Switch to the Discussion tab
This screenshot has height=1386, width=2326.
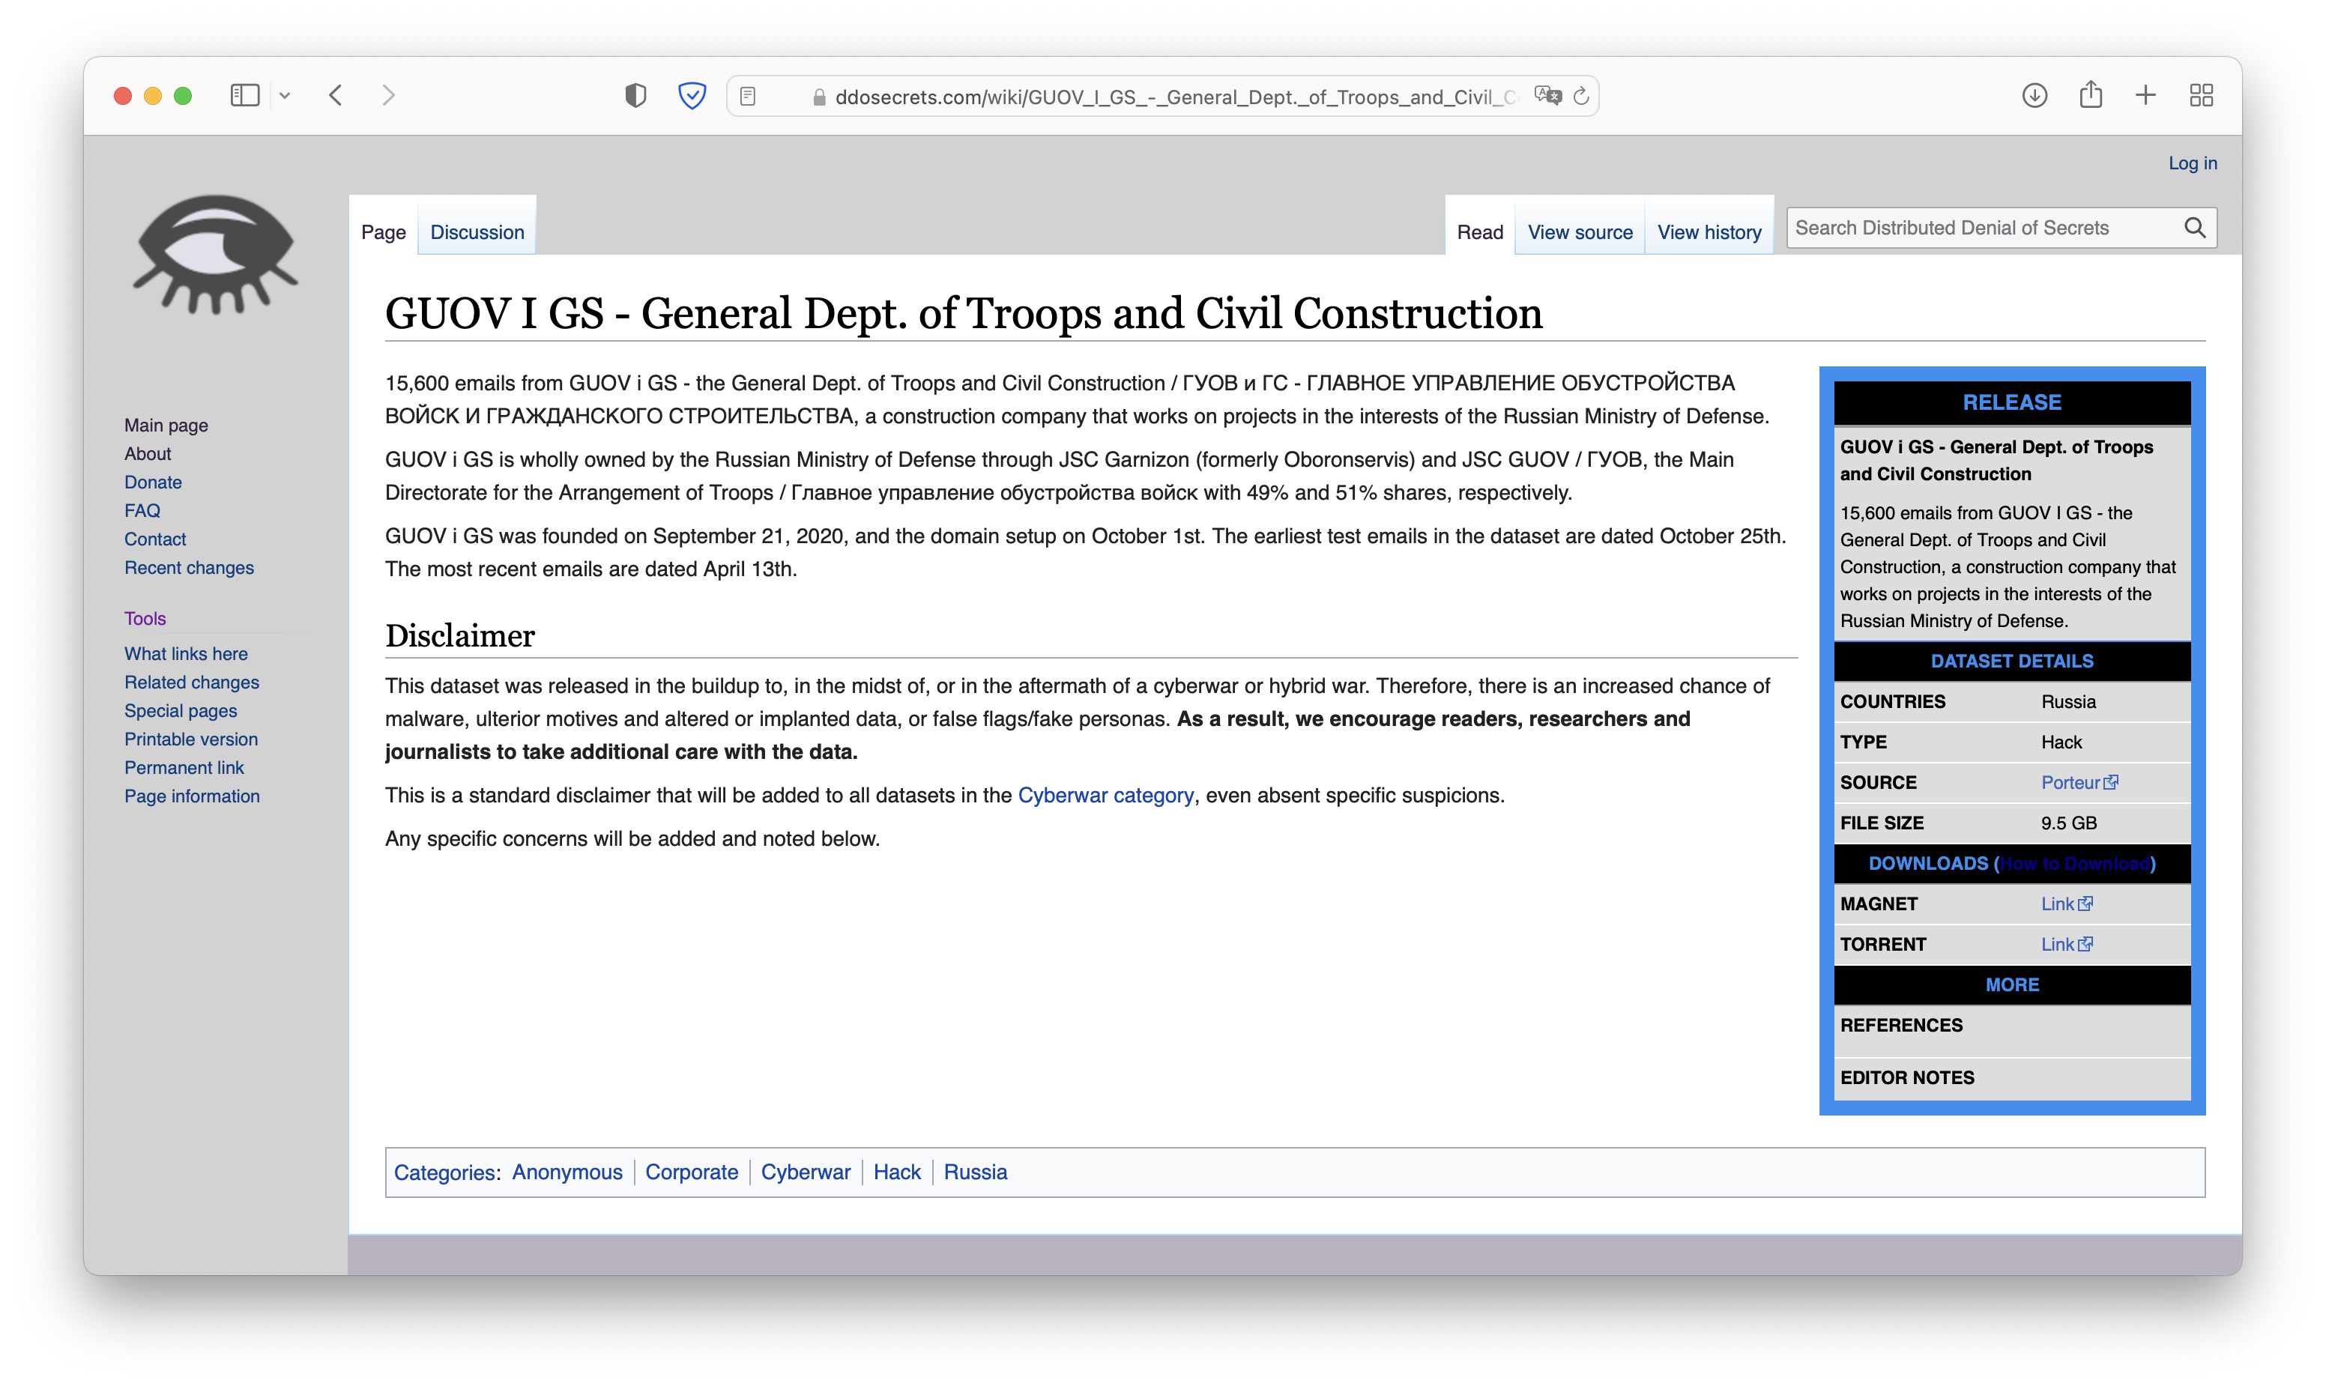pyautogui.click(x=477, y=231)
